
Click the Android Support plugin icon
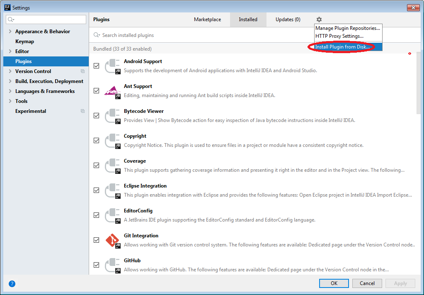click(x=112, y=66)
